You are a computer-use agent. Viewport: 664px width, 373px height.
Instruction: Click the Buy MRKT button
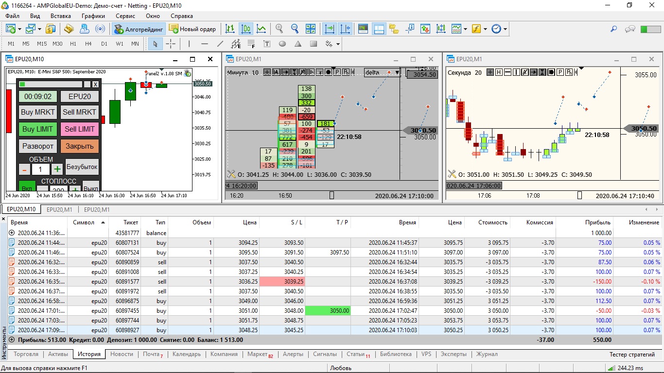click(x=38, y=112)
